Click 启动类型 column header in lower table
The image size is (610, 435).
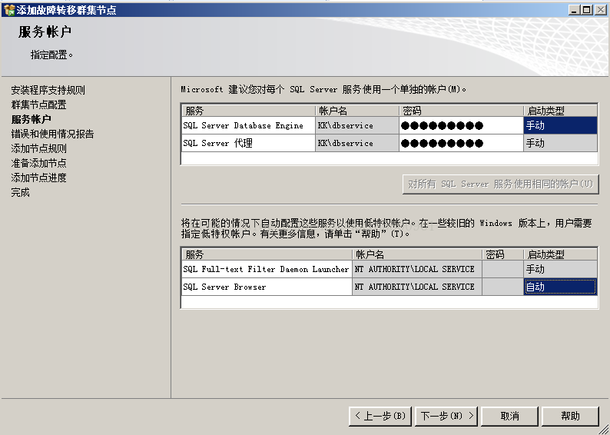coord(560,254)
